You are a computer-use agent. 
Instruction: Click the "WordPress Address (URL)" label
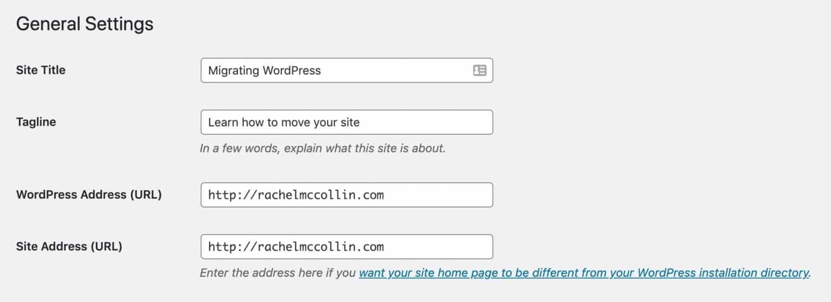[x=89, y=195]
